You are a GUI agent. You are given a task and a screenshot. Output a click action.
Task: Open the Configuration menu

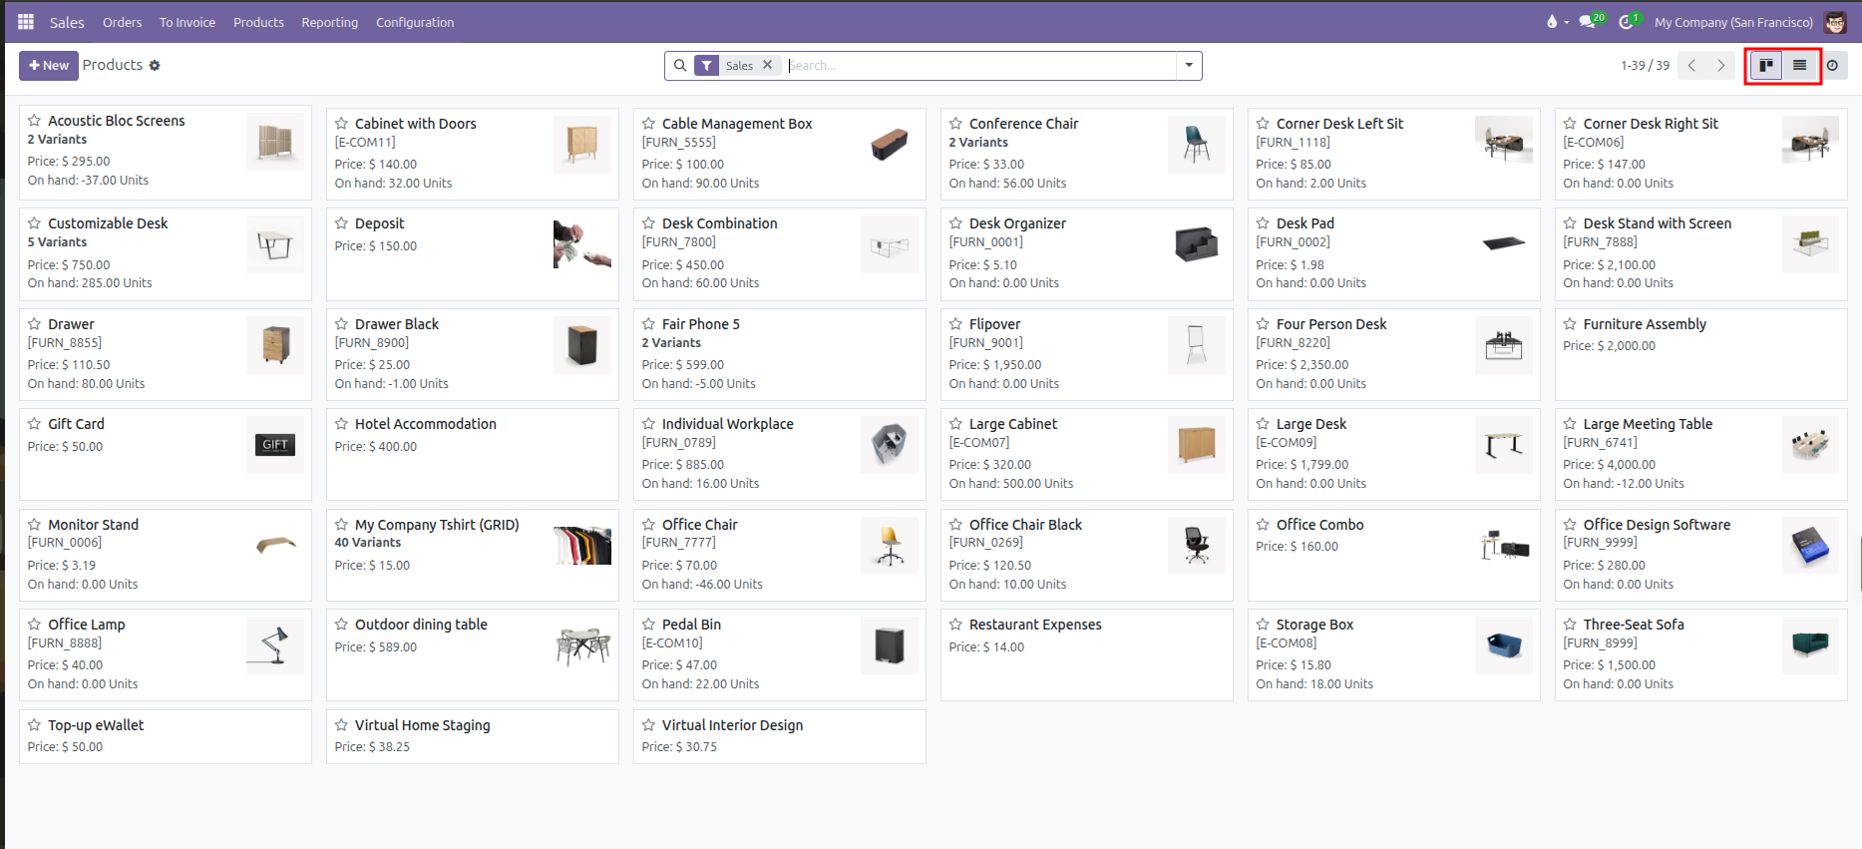coord(415,22)
